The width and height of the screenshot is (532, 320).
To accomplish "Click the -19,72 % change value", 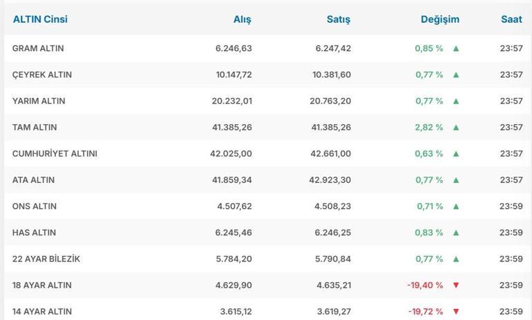I will pyautogui.click(x=426, y=311).
